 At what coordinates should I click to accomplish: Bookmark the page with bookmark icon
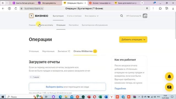tap(147, 9)
